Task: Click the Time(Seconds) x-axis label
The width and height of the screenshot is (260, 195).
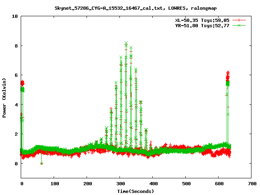Action: [x=135, y=191]
